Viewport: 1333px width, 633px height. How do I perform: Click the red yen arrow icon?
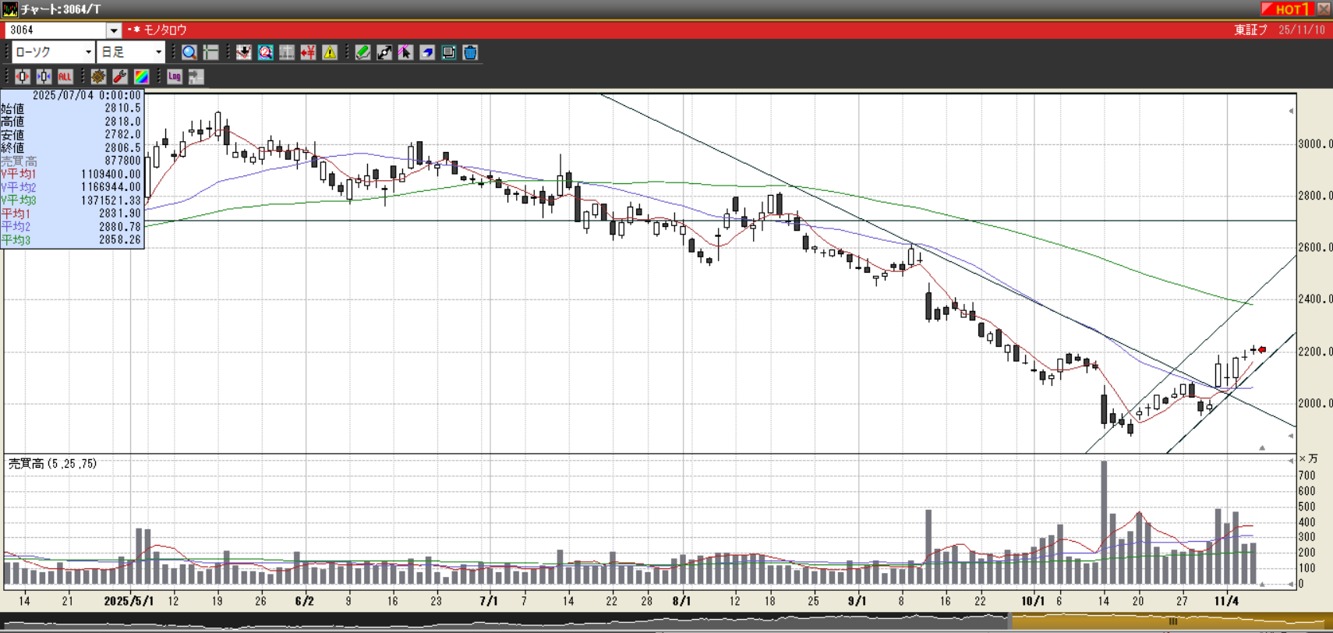point(308,52)
